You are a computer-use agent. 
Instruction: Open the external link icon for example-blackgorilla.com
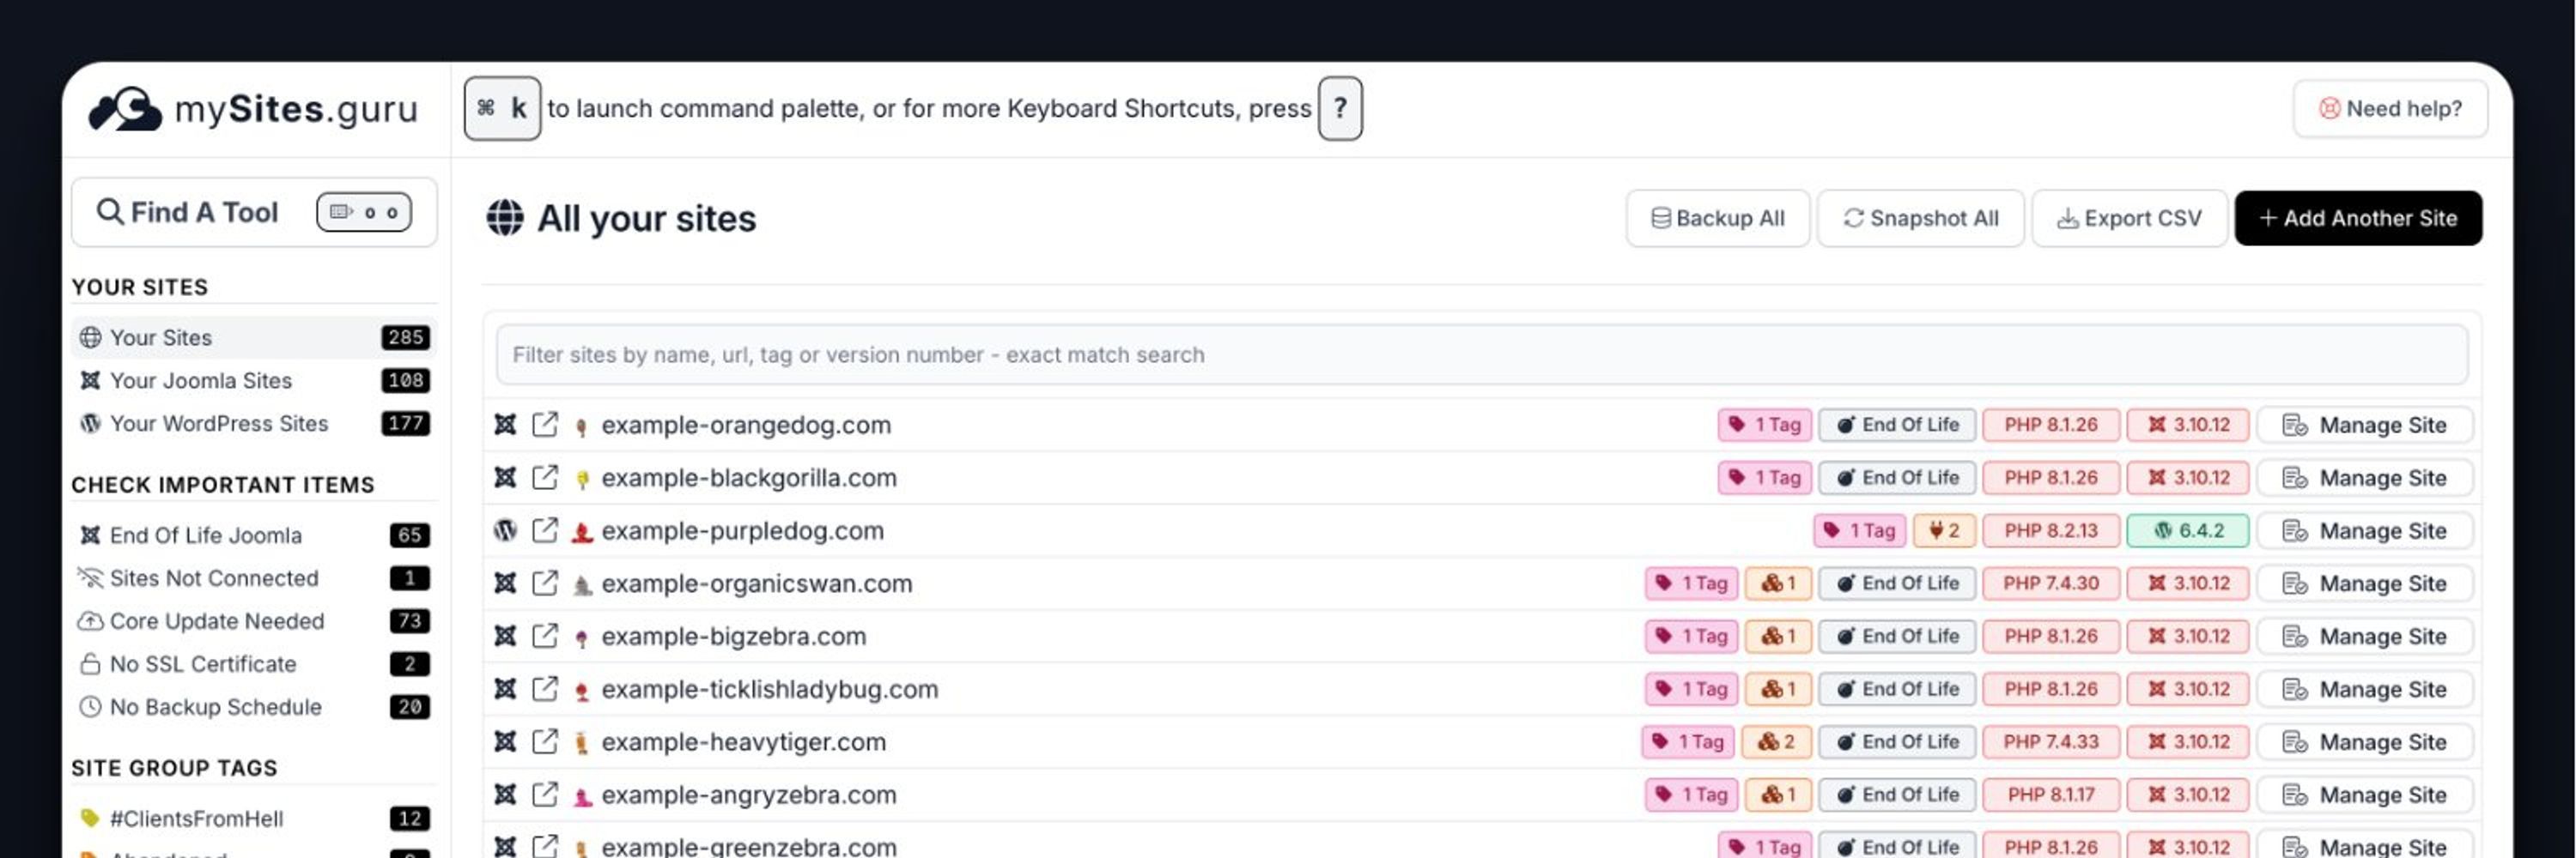click(x=544, y=477)
